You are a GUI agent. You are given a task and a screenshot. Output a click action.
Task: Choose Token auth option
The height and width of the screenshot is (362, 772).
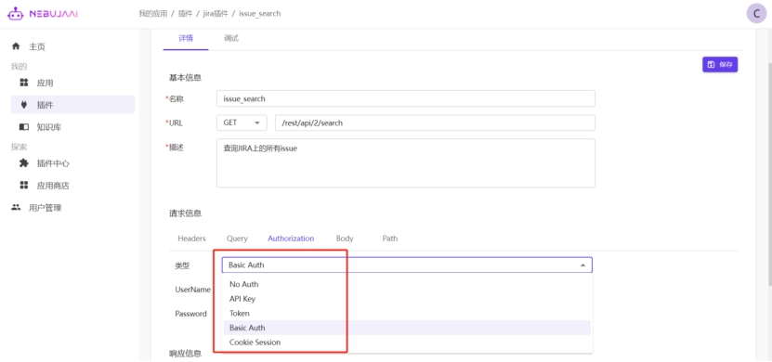[407, 314]
